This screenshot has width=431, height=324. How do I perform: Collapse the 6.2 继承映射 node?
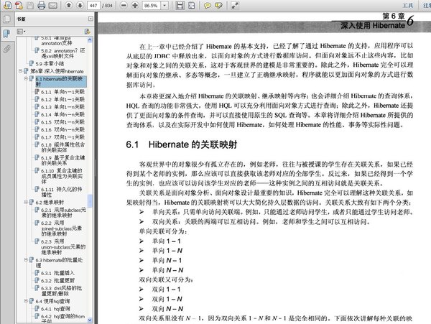[x=26, y=202]
